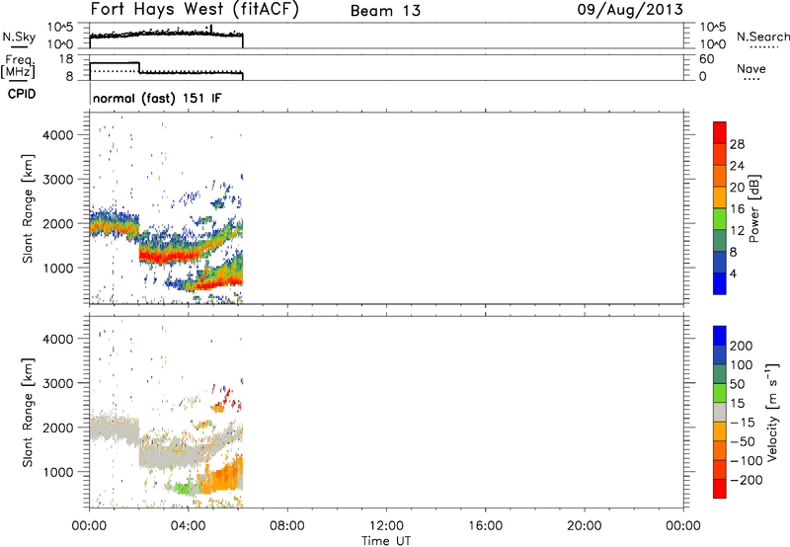Click the '20:00' time axis tick label
The height and width of the screenshot is (547, 790).
coord(585,526)
